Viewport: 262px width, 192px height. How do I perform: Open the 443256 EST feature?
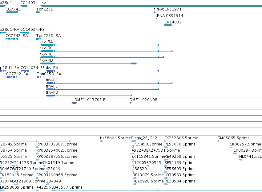38,190
